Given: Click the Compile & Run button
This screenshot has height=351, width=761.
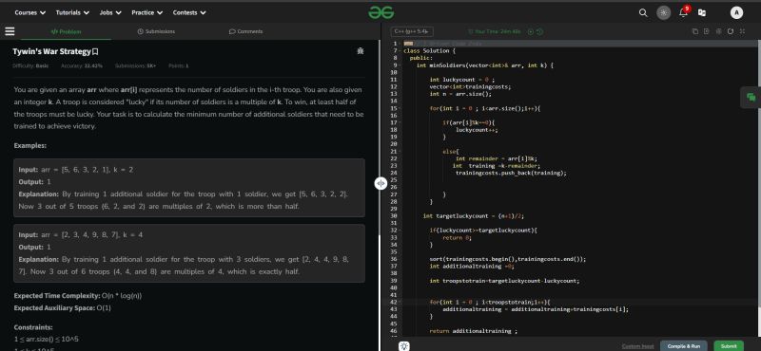Looking at the screenshot, I should tap(684, 346).
